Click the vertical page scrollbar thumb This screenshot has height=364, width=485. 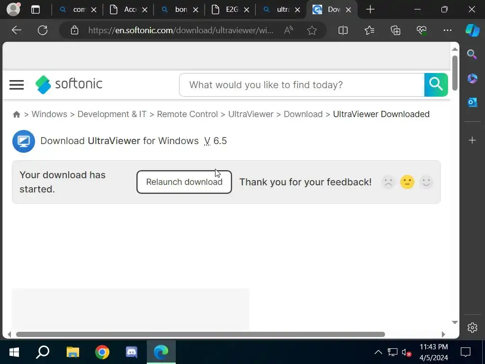click(x=455, y=73)
